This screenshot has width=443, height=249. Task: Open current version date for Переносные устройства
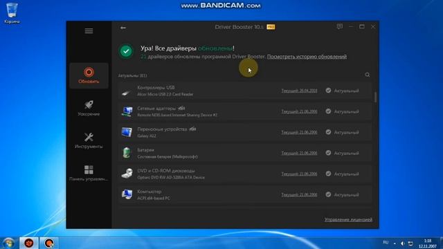pos(299,132)
